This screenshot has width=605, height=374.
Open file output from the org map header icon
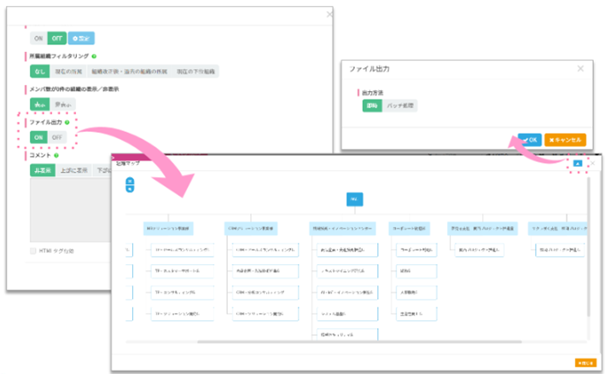coord(577,164)
